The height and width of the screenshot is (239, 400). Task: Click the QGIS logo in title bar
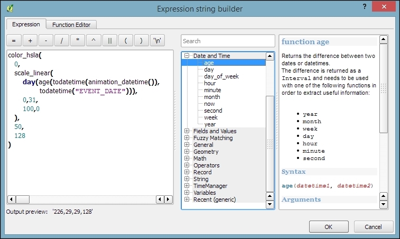point(10,8)
